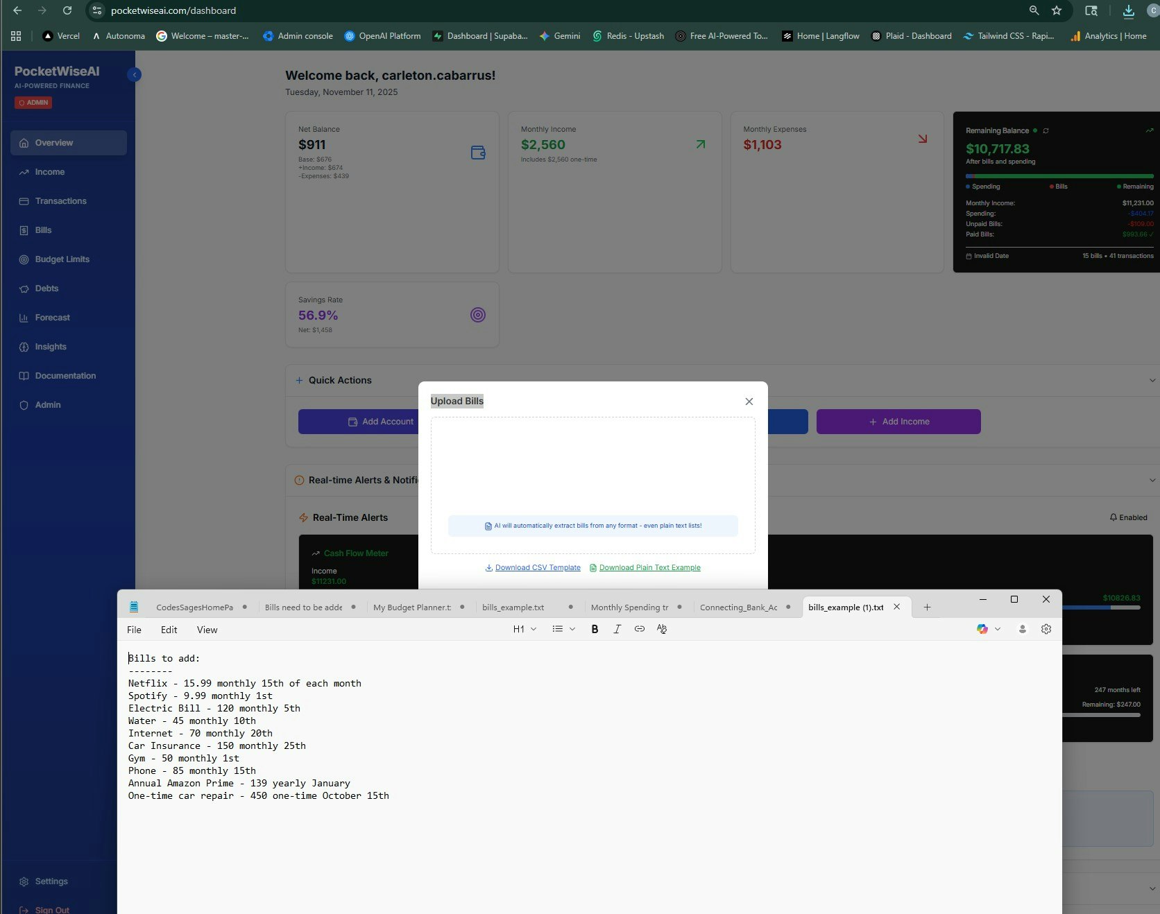Open browser downloads from the toolbar

[x=1127, y=11]
